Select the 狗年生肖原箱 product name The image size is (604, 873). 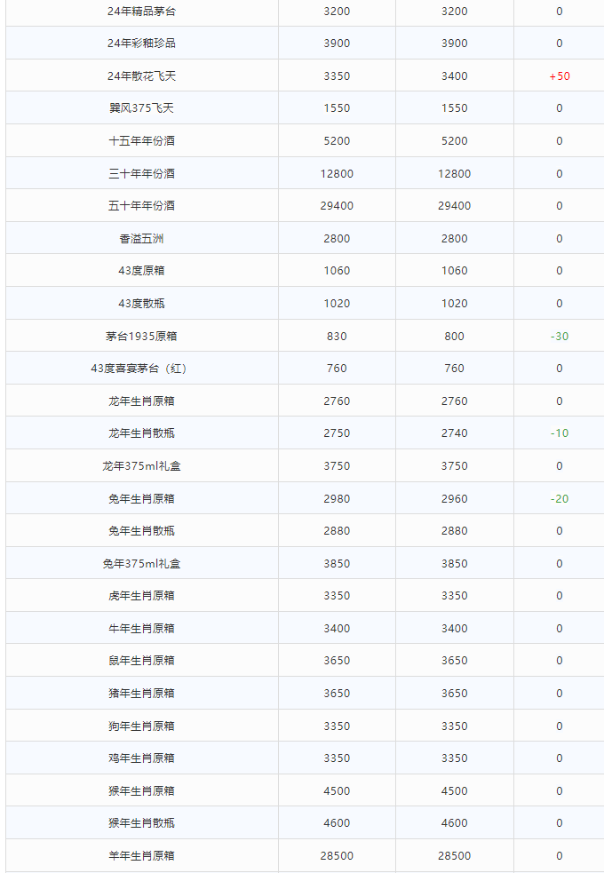[141, 726]
